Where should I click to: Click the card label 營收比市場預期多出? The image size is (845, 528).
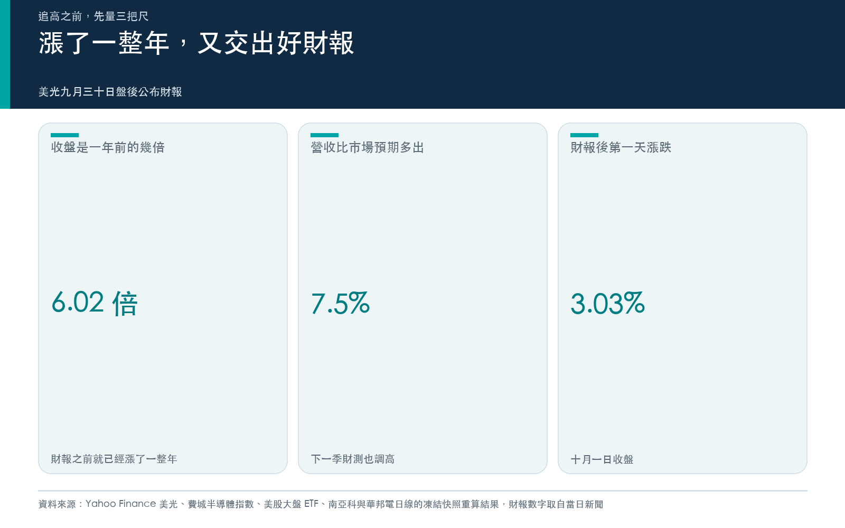click(x=368, y=147)
